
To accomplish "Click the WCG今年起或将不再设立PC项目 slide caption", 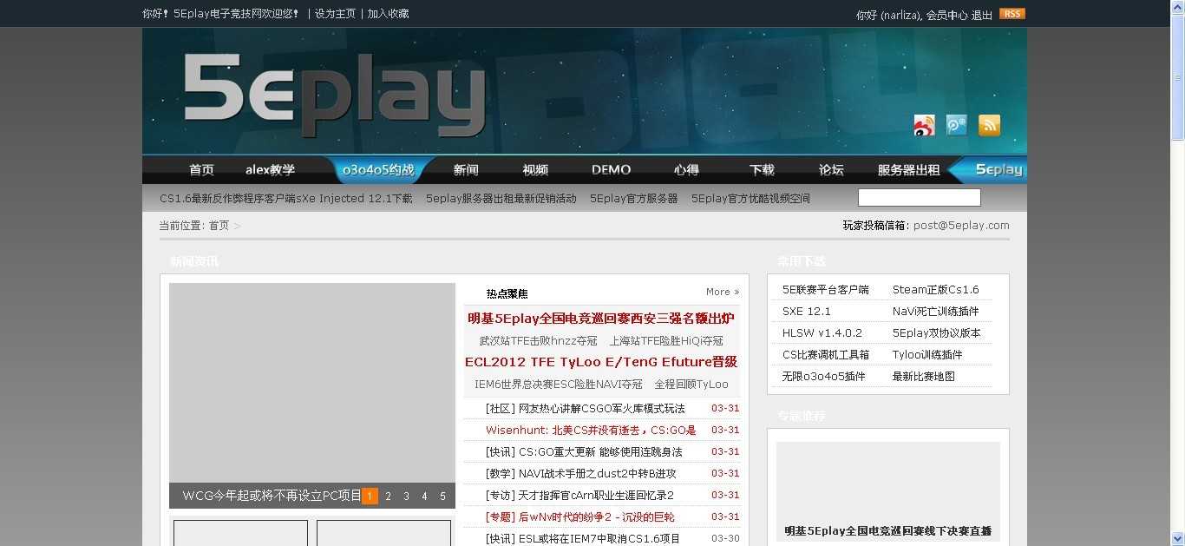I will coord(272,496).
